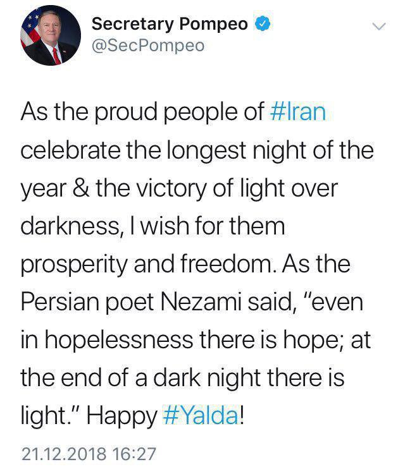
Task: Click the ampersand symbol in the tweet
Action: point(80,189)
